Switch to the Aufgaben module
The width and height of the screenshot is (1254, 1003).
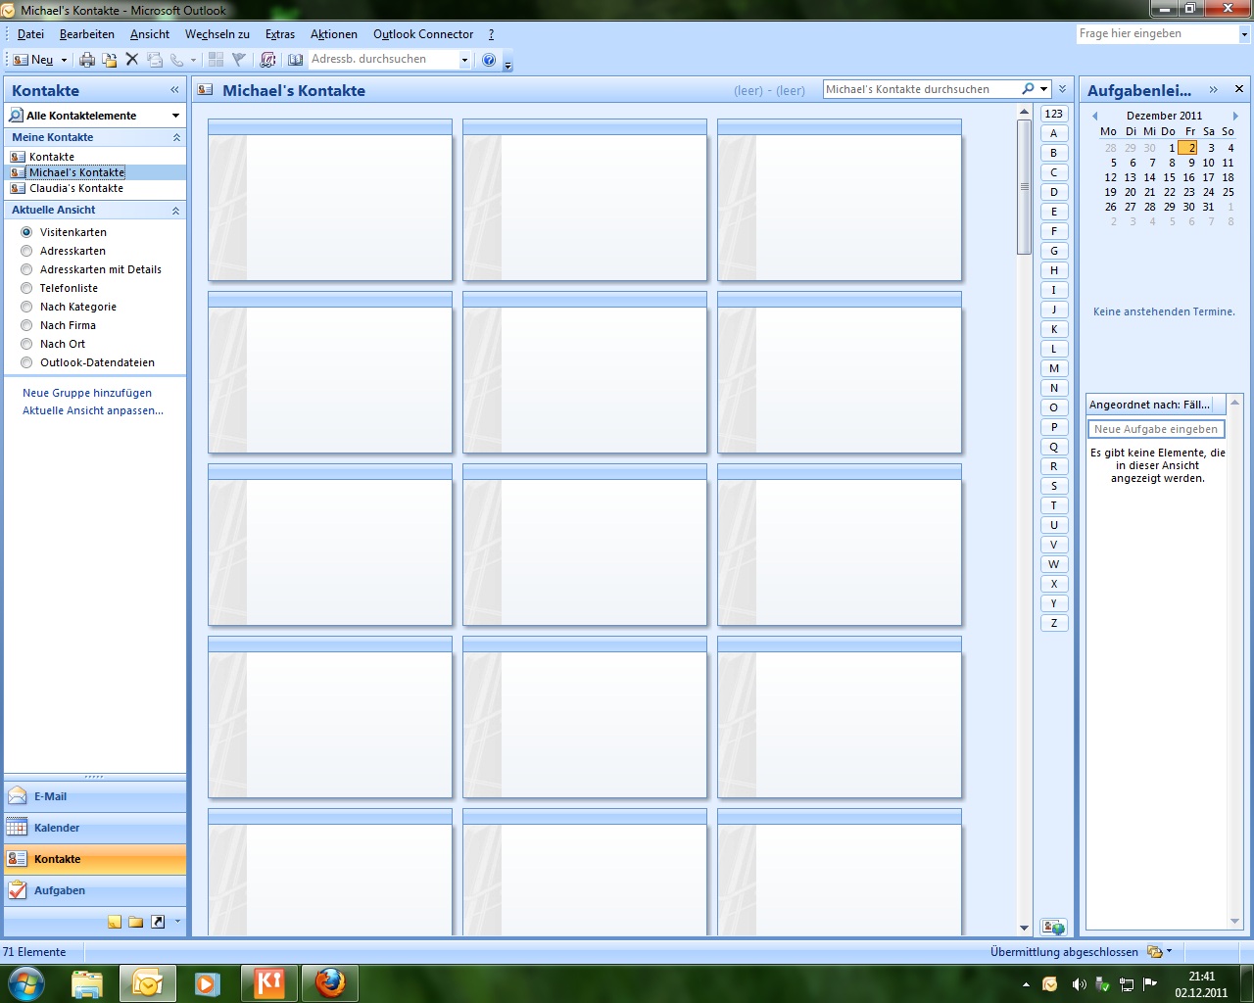coord(95,890)
